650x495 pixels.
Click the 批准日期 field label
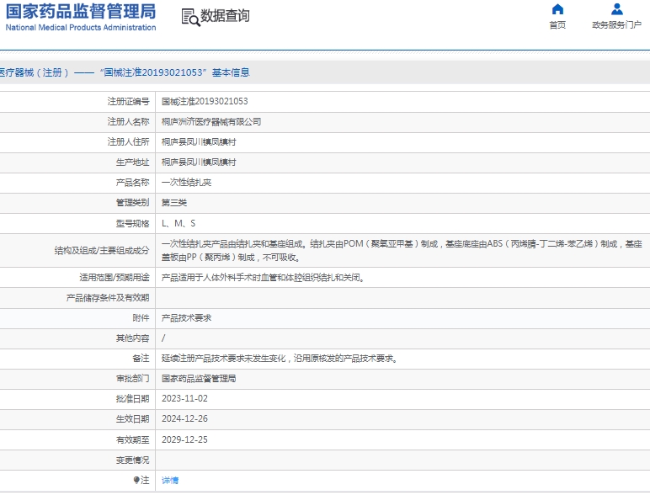[132, 399]
